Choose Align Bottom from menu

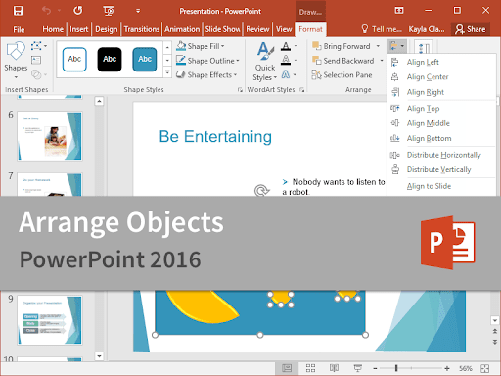click(x=441, y=138)
